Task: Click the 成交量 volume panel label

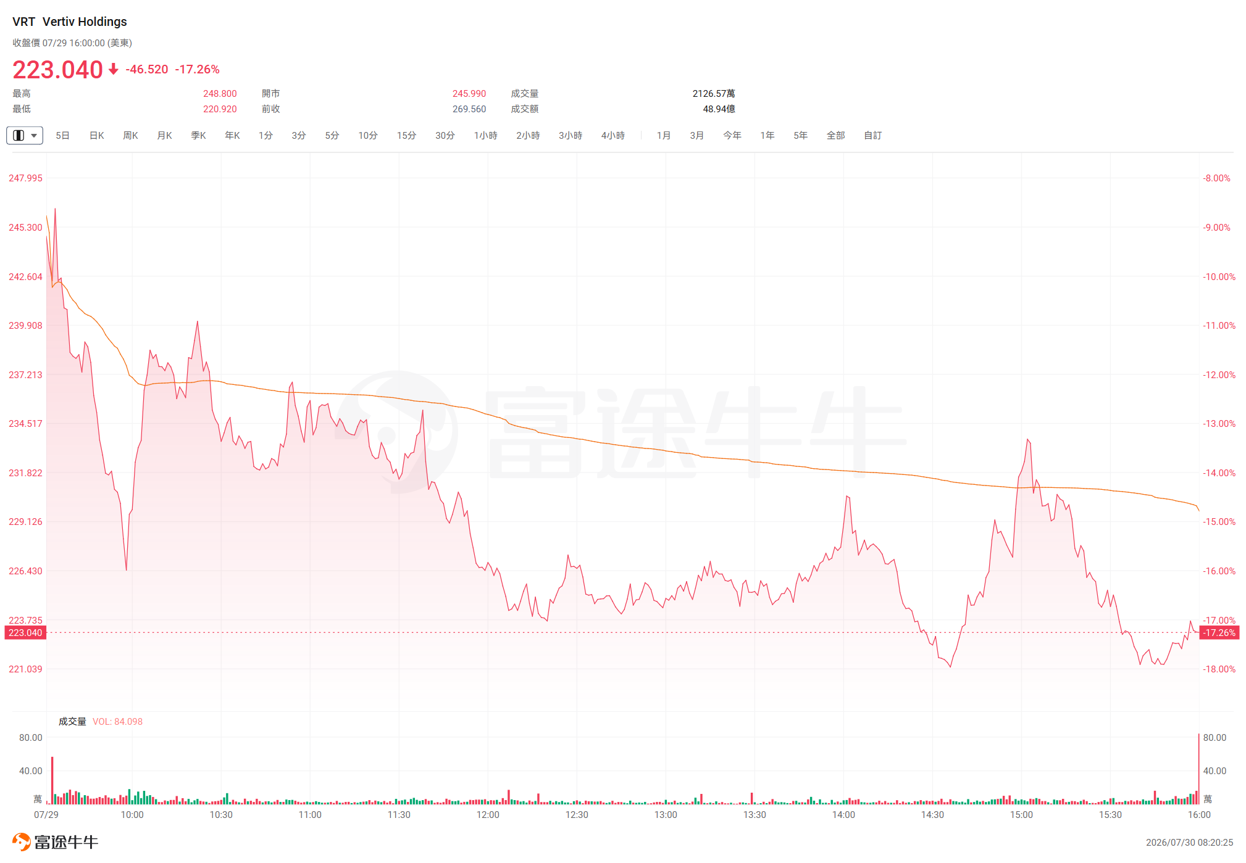Action: tap(72, 722)
